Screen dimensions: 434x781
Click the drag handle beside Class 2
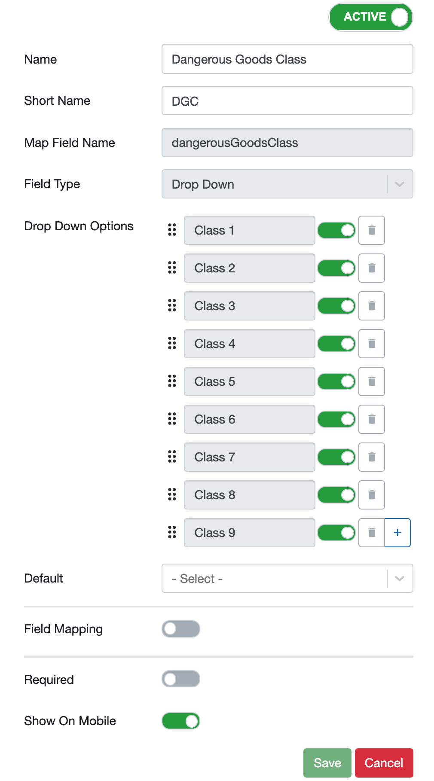coord(172,268)
